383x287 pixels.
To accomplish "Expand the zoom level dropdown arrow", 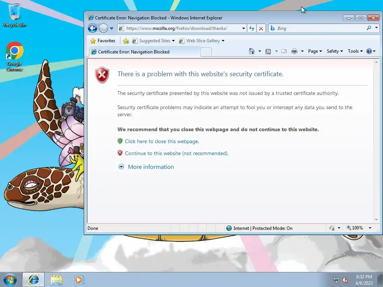I will [370, 228].
